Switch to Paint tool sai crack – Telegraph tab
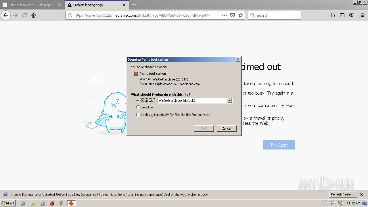368x207 pixels. click(32, 5)
